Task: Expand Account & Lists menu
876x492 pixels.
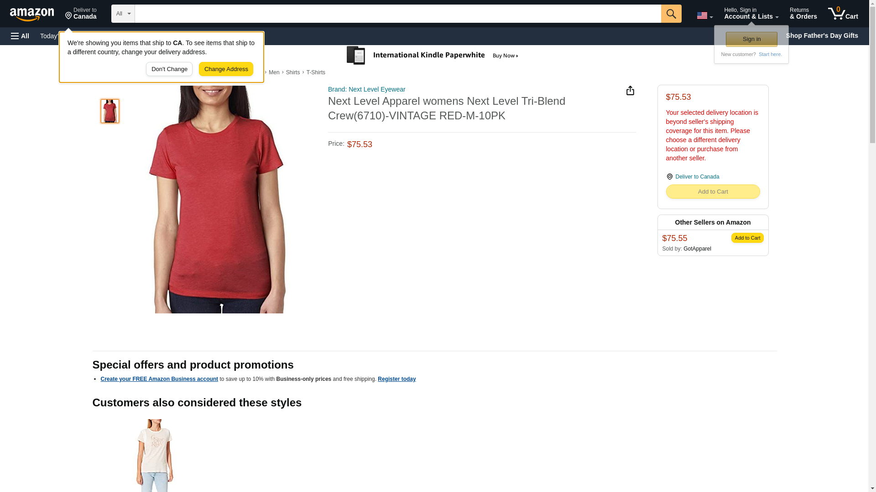Action: click(751, 14)
